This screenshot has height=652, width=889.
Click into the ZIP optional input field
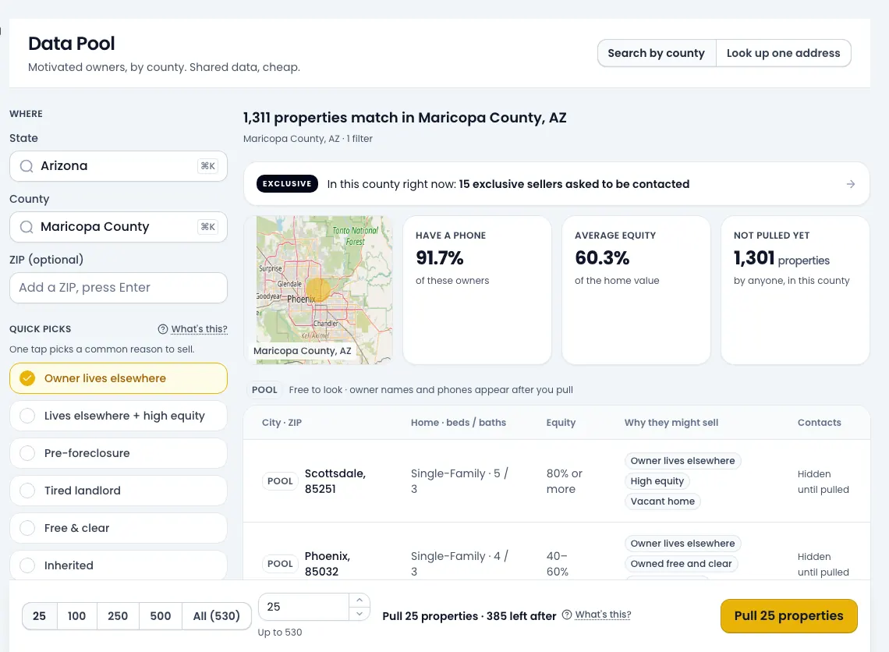pyautogui.click(x=119, y=288)
